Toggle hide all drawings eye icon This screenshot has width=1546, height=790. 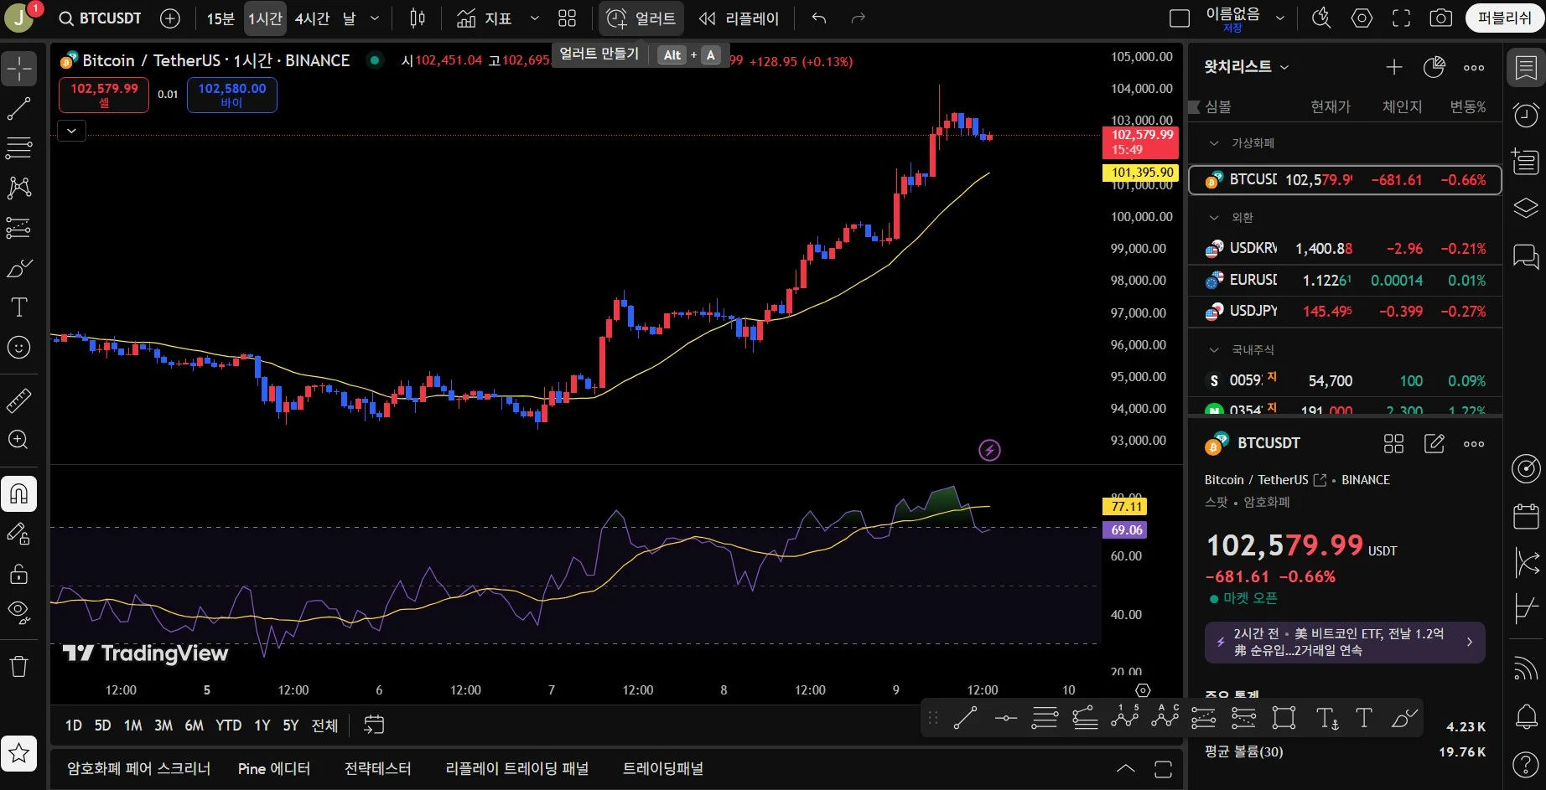(x=18, y=612)
